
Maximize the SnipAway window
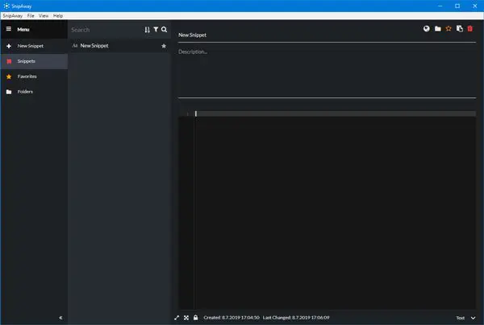457,6
